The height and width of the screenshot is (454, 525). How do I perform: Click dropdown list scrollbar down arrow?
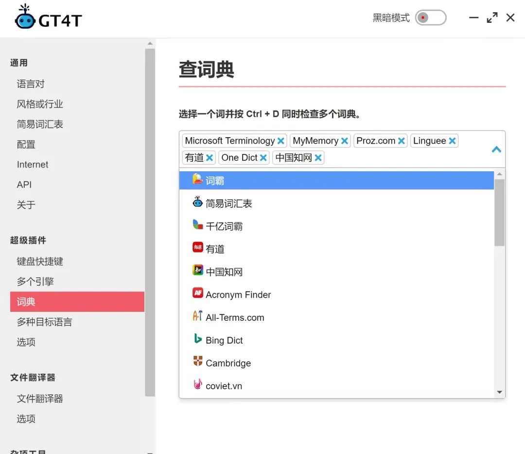[x=500, y=392]
